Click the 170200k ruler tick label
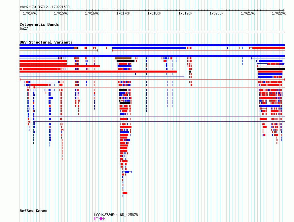Screen dimensions: 294x222 coord(216,13)
